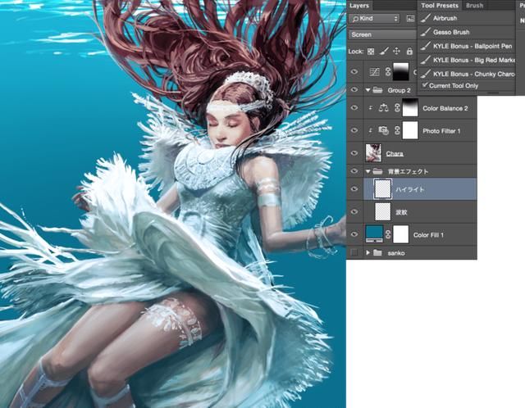Click the pixel layer filter icon beside Kind
Viewport: 525px width, 408px height.
click(410, 19)
